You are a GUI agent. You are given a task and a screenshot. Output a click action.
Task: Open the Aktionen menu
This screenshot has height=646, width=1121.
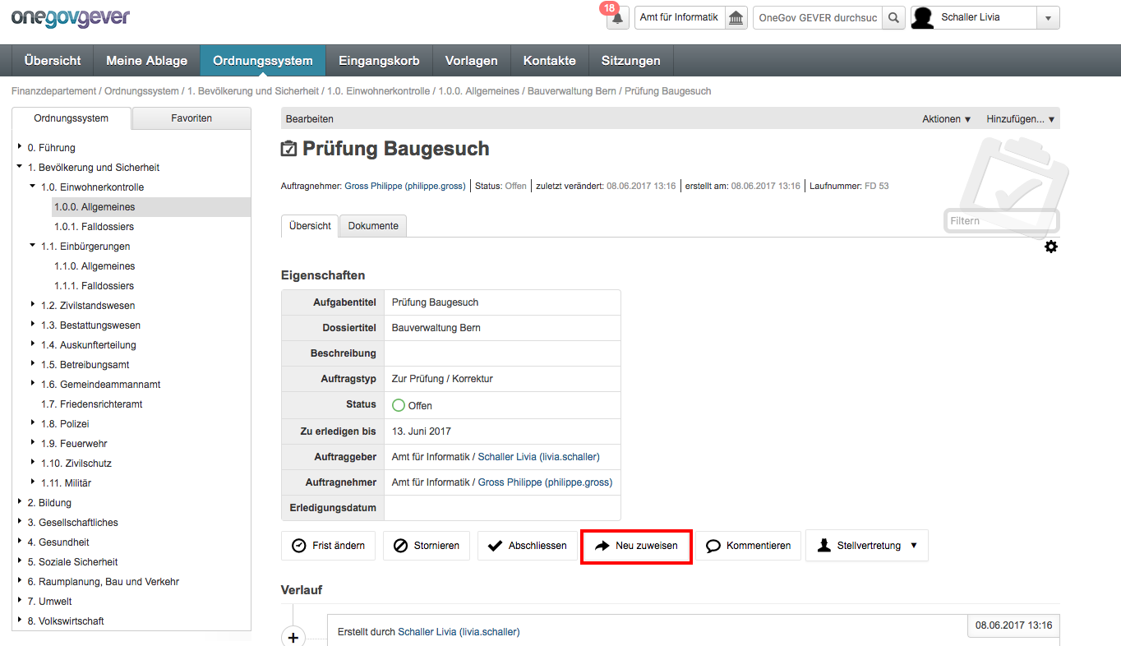coord(947,119)
